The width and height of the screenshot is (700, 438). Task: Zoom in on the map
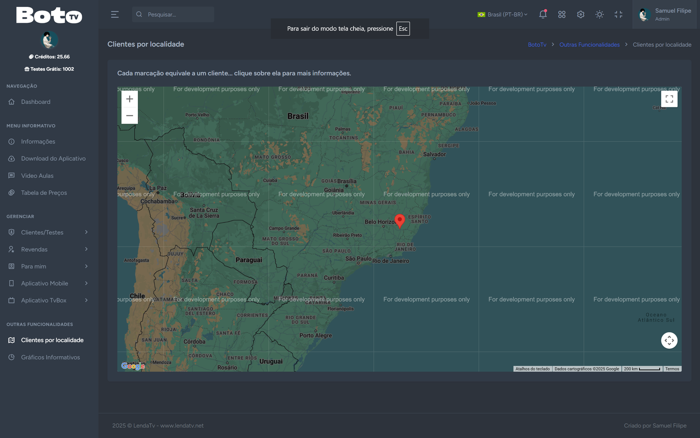(129, 99)
